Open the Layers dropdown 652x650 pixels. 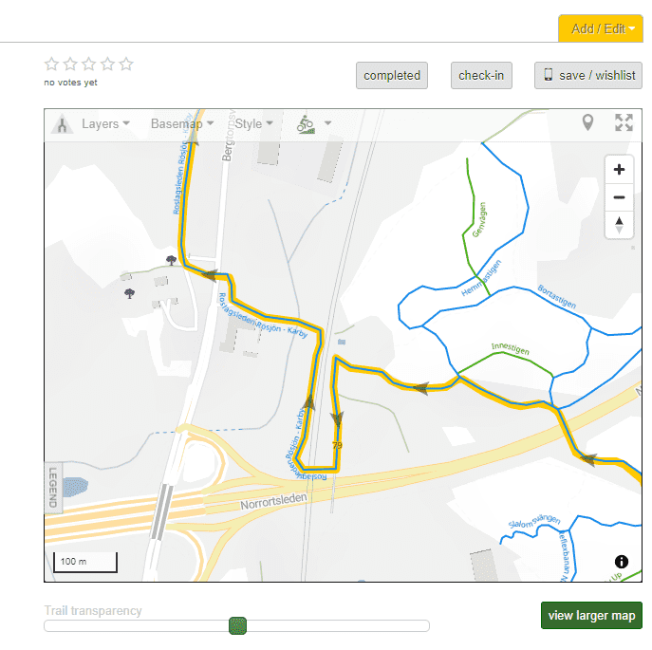(x=105, y=123)
